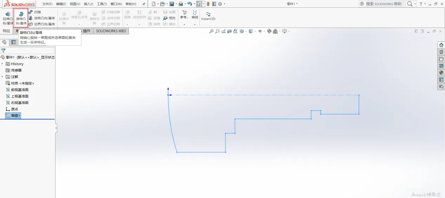Screen dimensions: 445x198
Task: Open the Custom Properties task pane tab
Action: pos(441,80)
